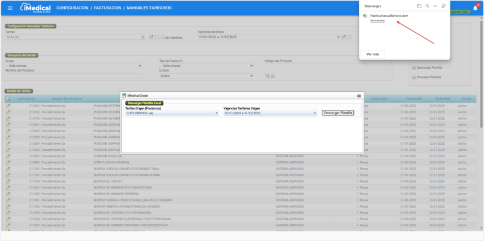Click the clear filter icon beside search magnifier

coord(273,76)
